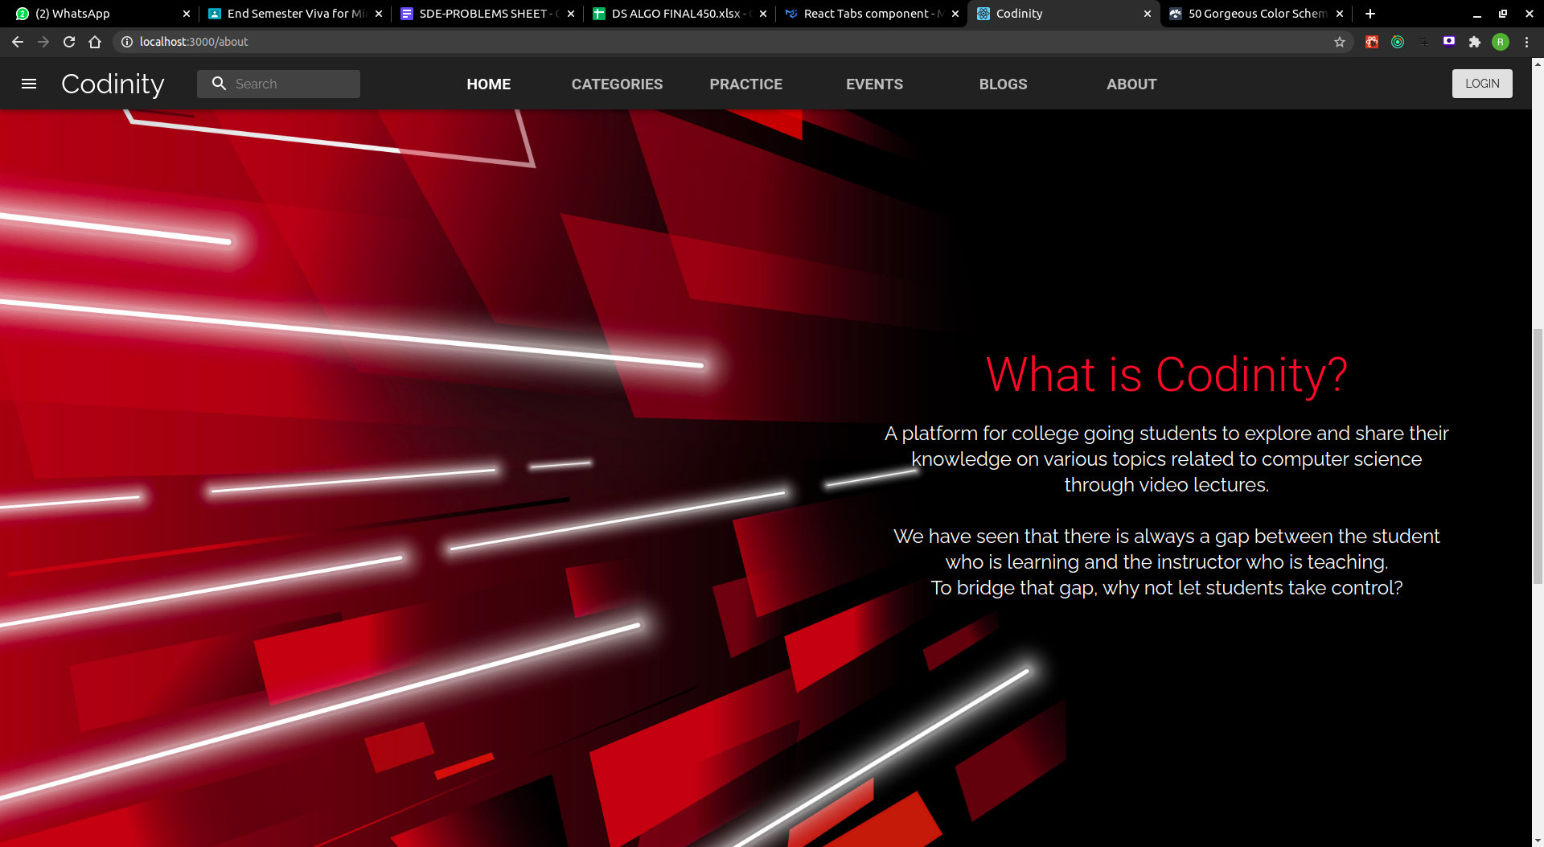Click the browser home icon
1544x847 pixels.
(x=95, y=41)
